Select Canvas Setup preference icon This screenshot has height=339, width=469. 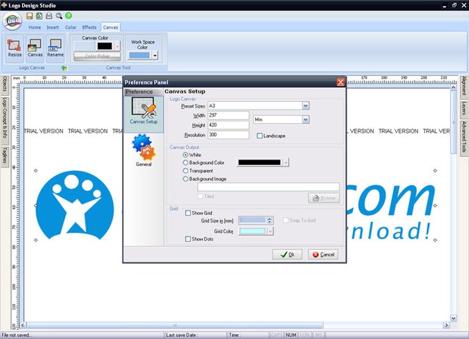(x=143, y=111)
